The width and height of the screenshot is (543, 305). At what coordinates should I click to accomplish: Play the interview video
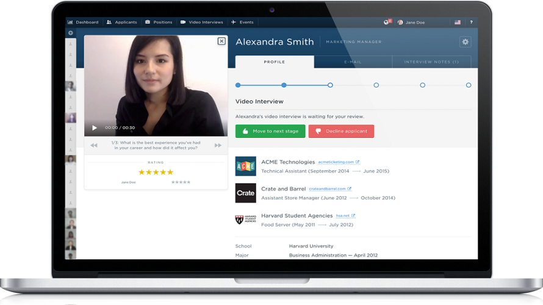(94, 127)
